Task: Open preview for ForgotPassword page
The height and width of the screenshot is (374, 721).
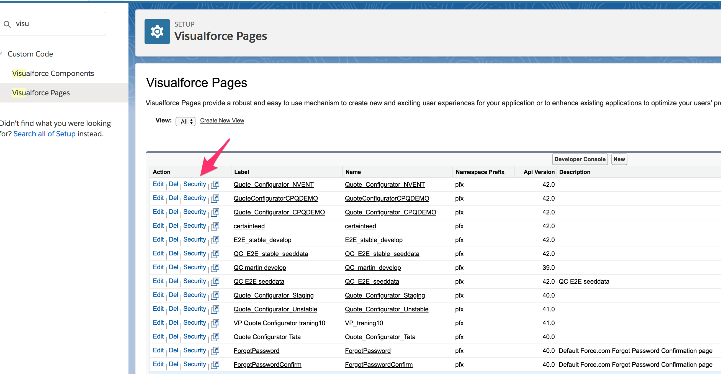Action: pyautogui.click(x=215, y=350)
